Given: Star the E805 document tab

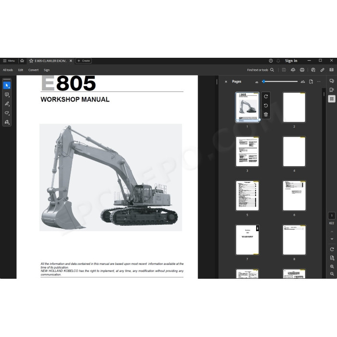Looking at the screenshot, I should point(31,61).
